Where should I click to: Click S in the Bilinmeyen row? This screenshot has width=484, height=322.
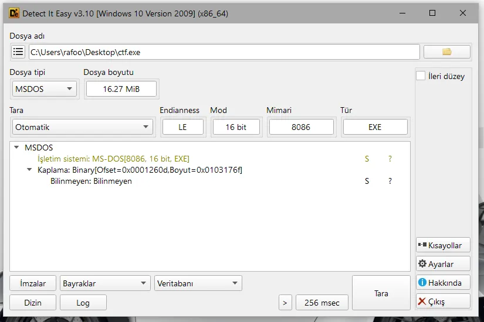(x=367, y=181)
